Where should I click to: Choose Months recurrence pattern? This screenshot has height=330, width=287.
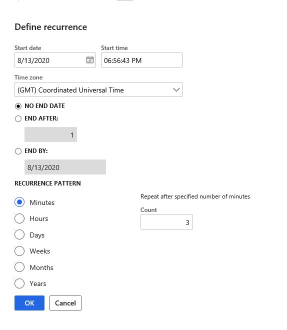click(x=19, y=267)
